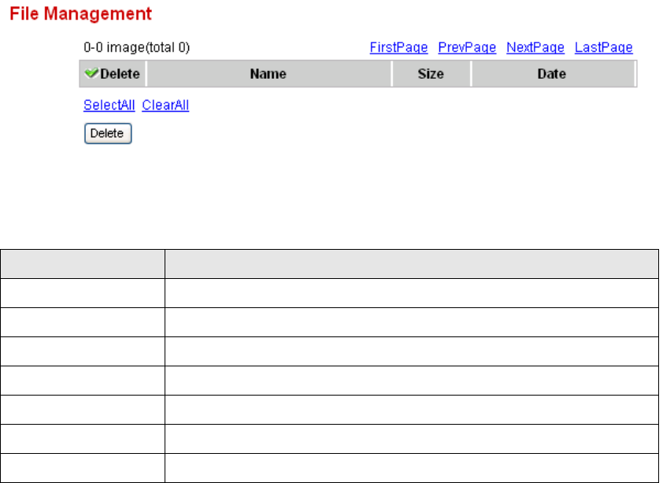Open the PrevPage link

(467, 47)
